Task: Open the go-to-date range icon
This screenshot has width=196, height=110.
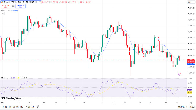Action: click(38, 107)
